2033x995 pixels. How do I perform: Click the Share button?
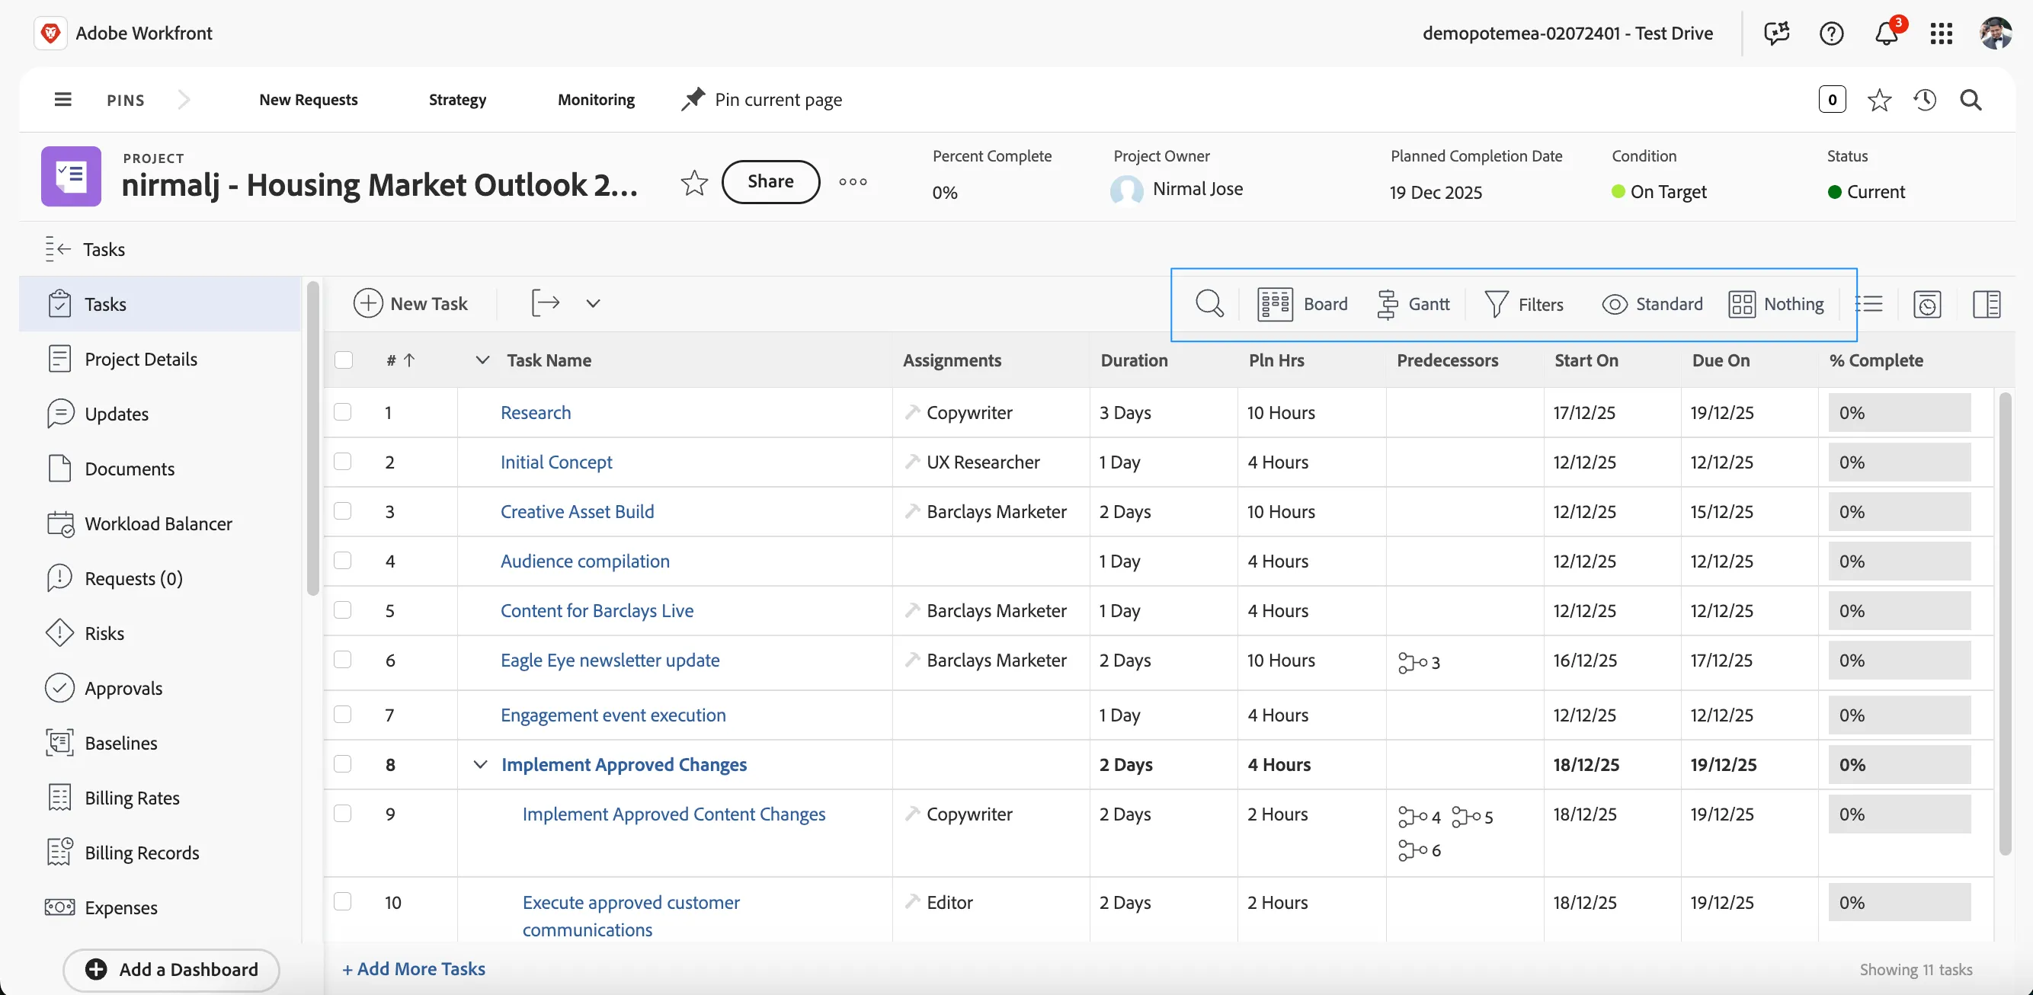pos(770,181)
